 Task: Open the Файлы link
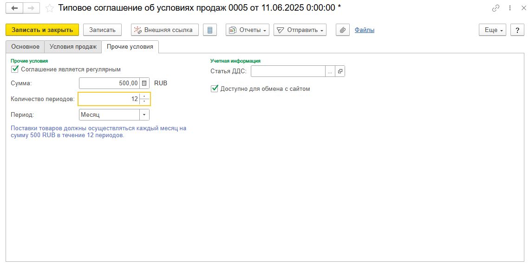(364, 30)
